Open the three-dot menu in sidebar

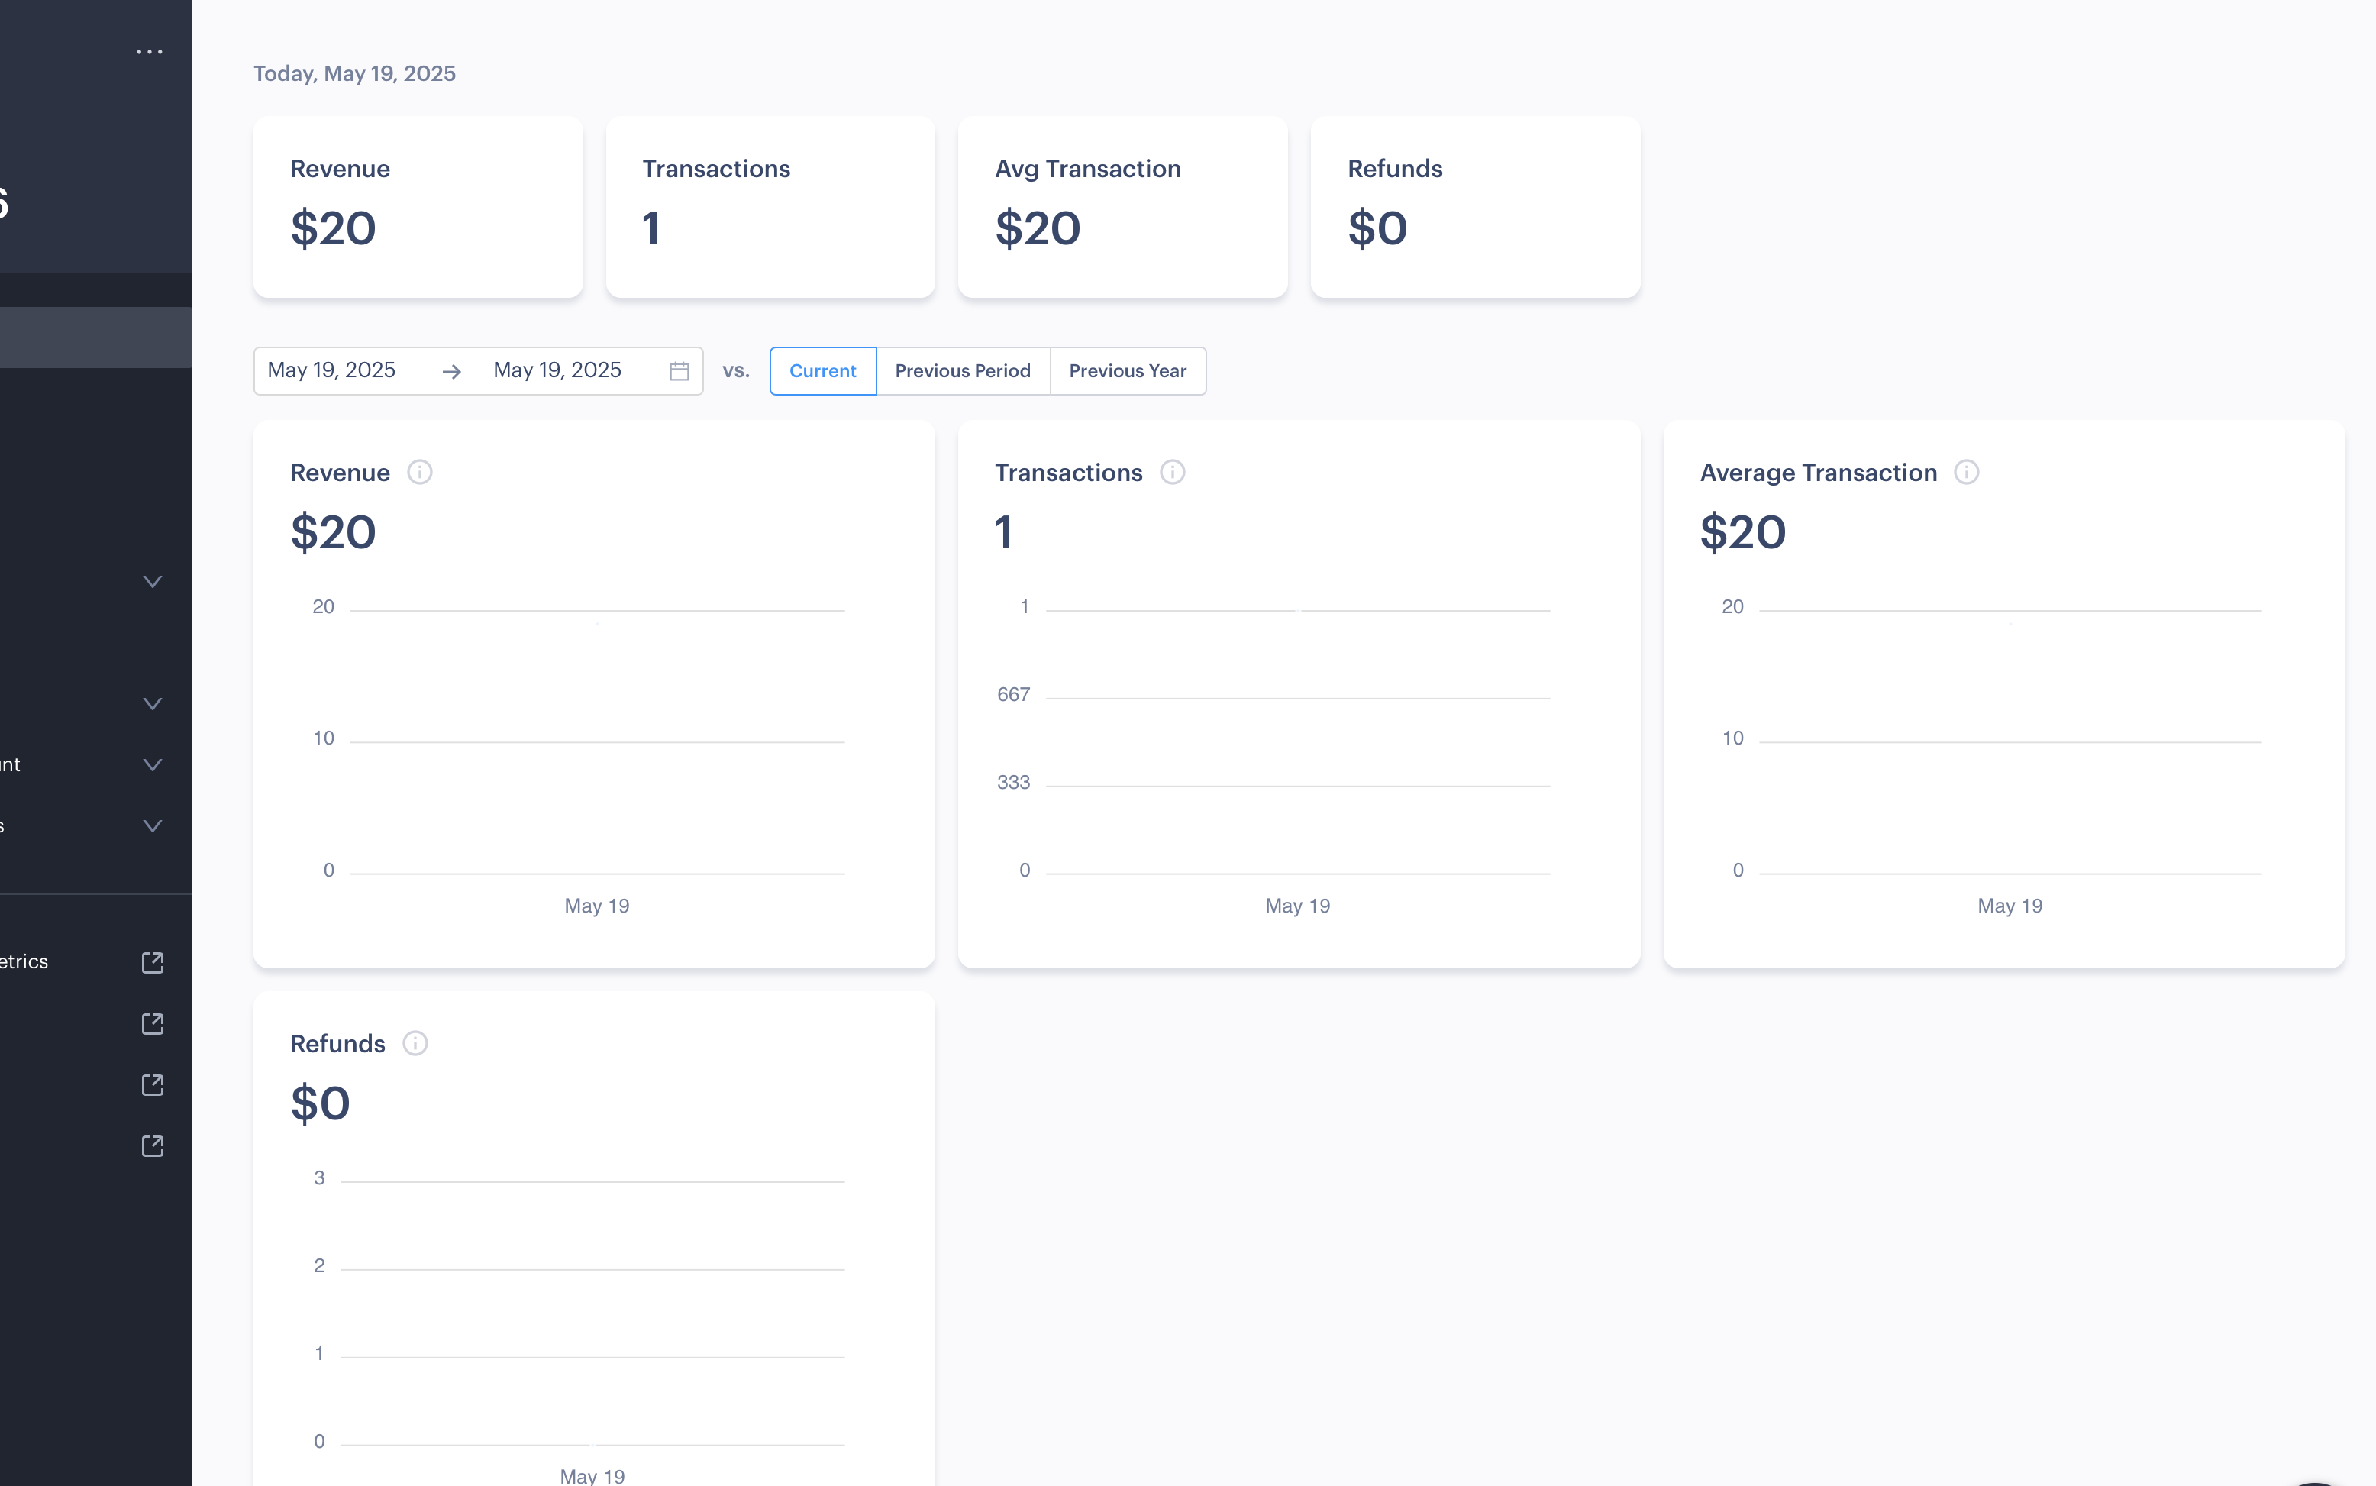pyautogui.click(x=150, y=51)
